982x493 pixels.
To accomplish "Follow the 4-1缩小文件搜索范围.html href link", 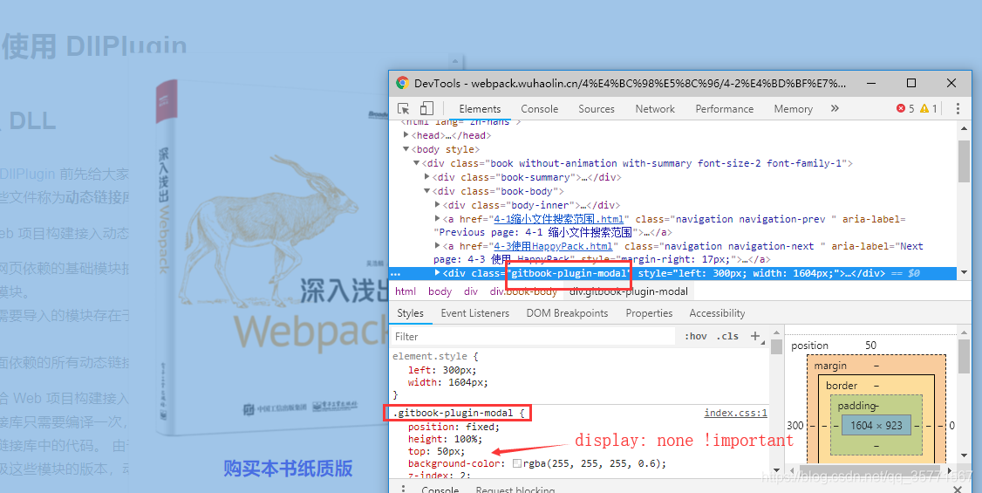I will tap(559, 219).
